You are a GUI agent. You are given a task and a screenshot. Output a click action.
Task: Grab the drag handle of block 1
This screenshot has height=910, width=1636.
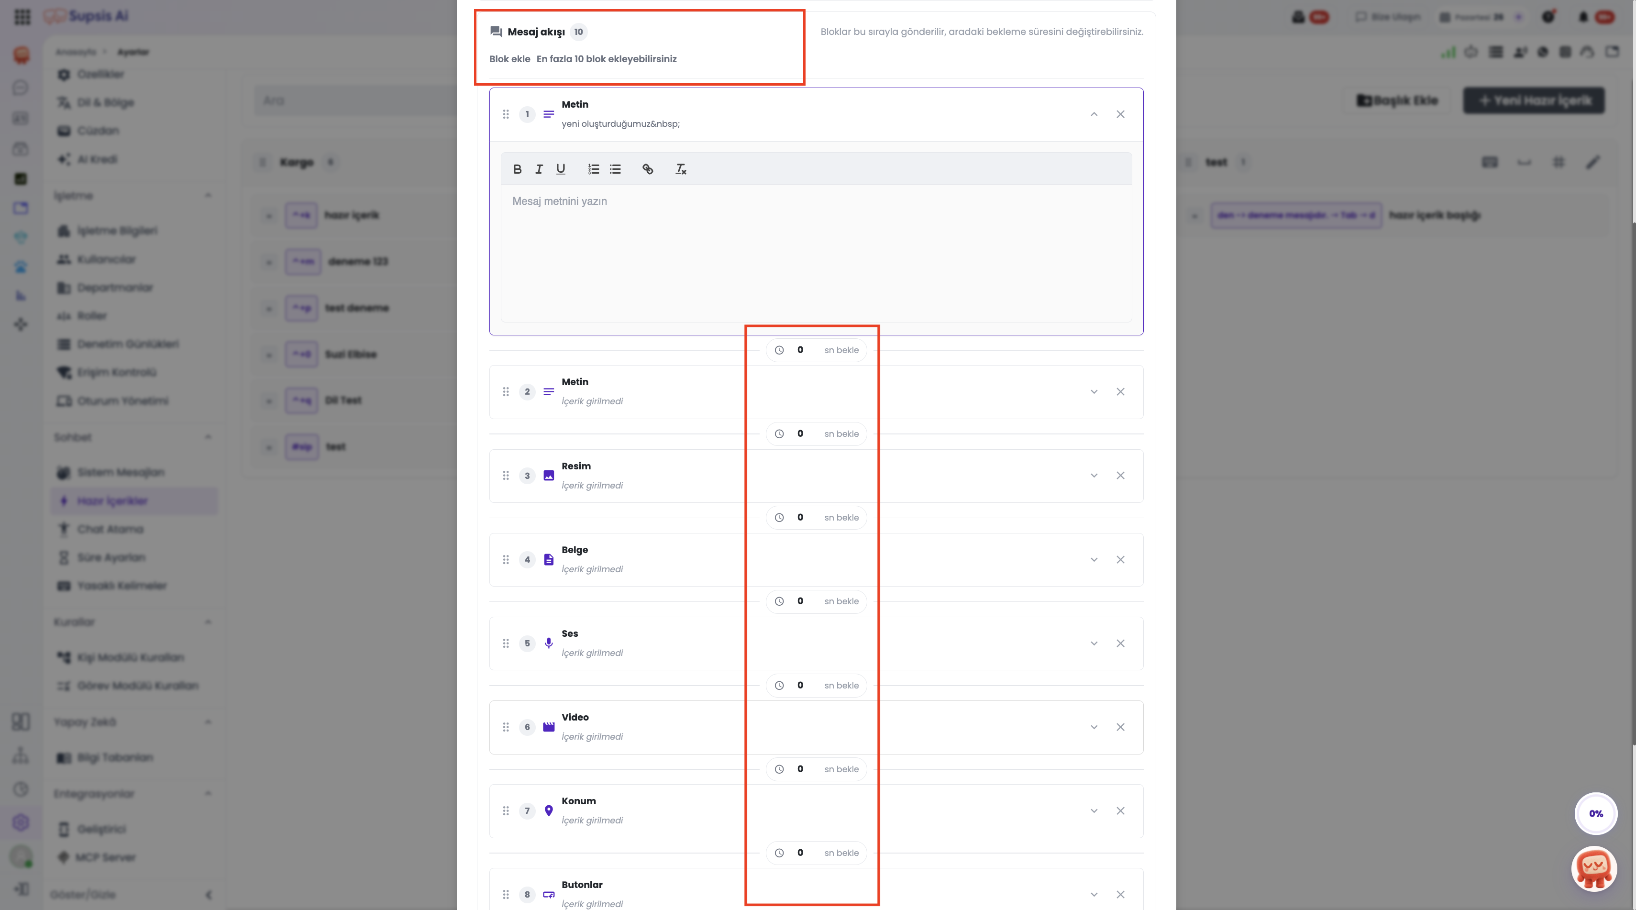tap(506, 114)
